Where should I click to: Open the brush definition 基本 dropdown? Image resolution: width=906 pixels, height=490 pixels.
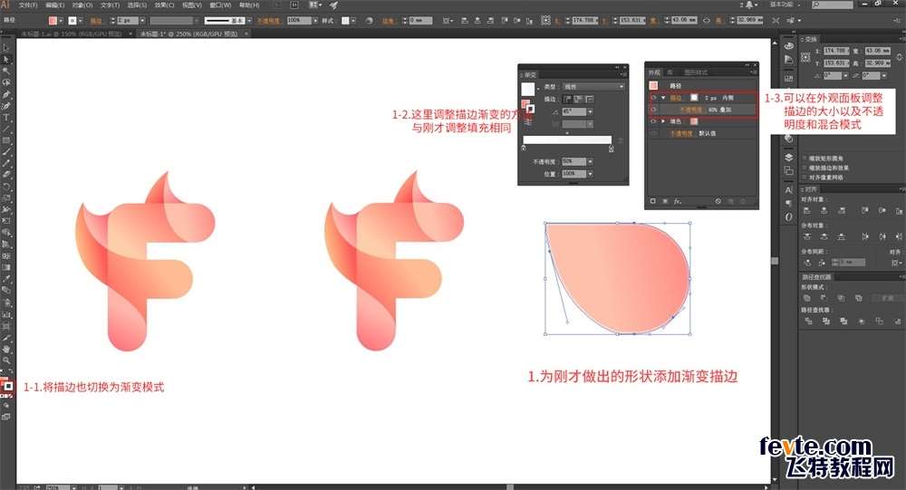point(249,20)
